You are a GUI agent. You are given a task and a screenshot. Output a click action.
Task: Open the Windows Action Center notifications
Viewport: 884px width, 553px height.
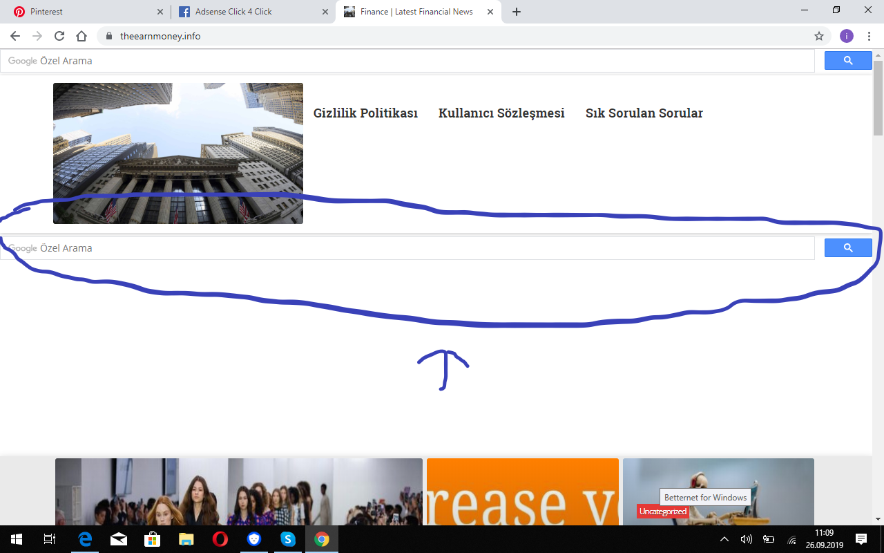[x=861, y=539]
